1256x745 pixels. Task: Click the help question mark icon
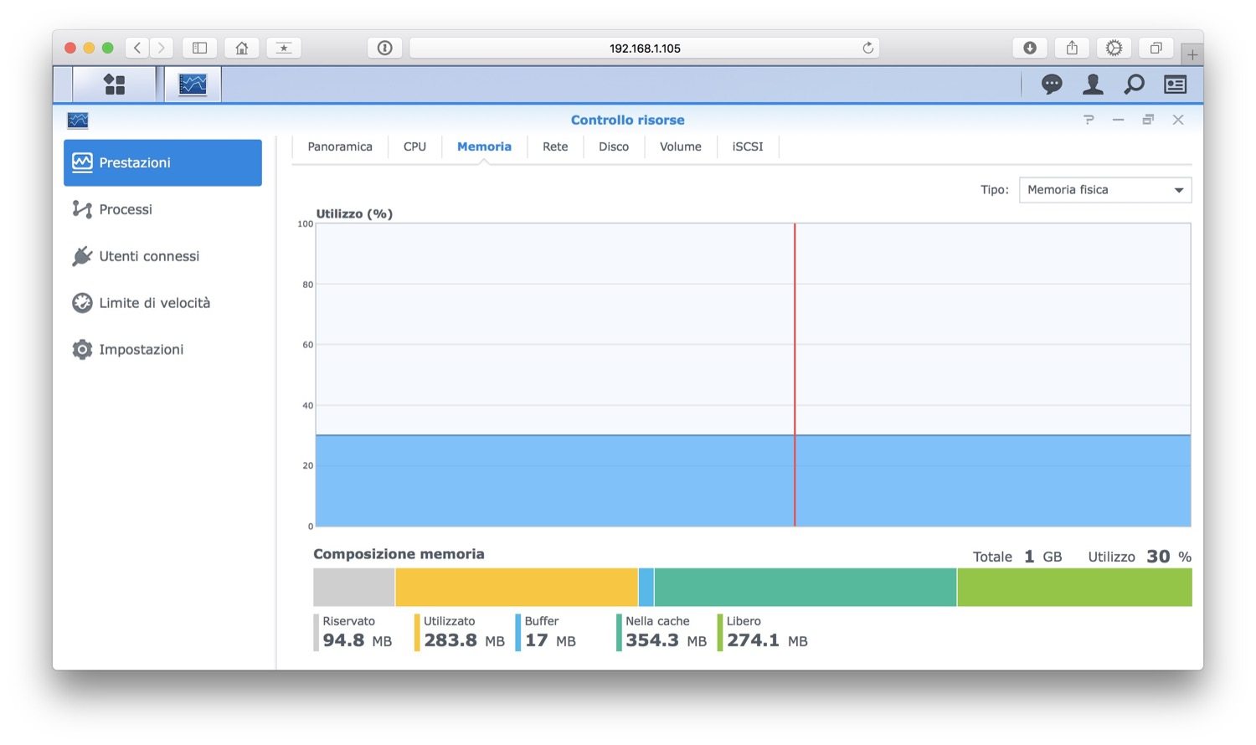pos(1089,120)
